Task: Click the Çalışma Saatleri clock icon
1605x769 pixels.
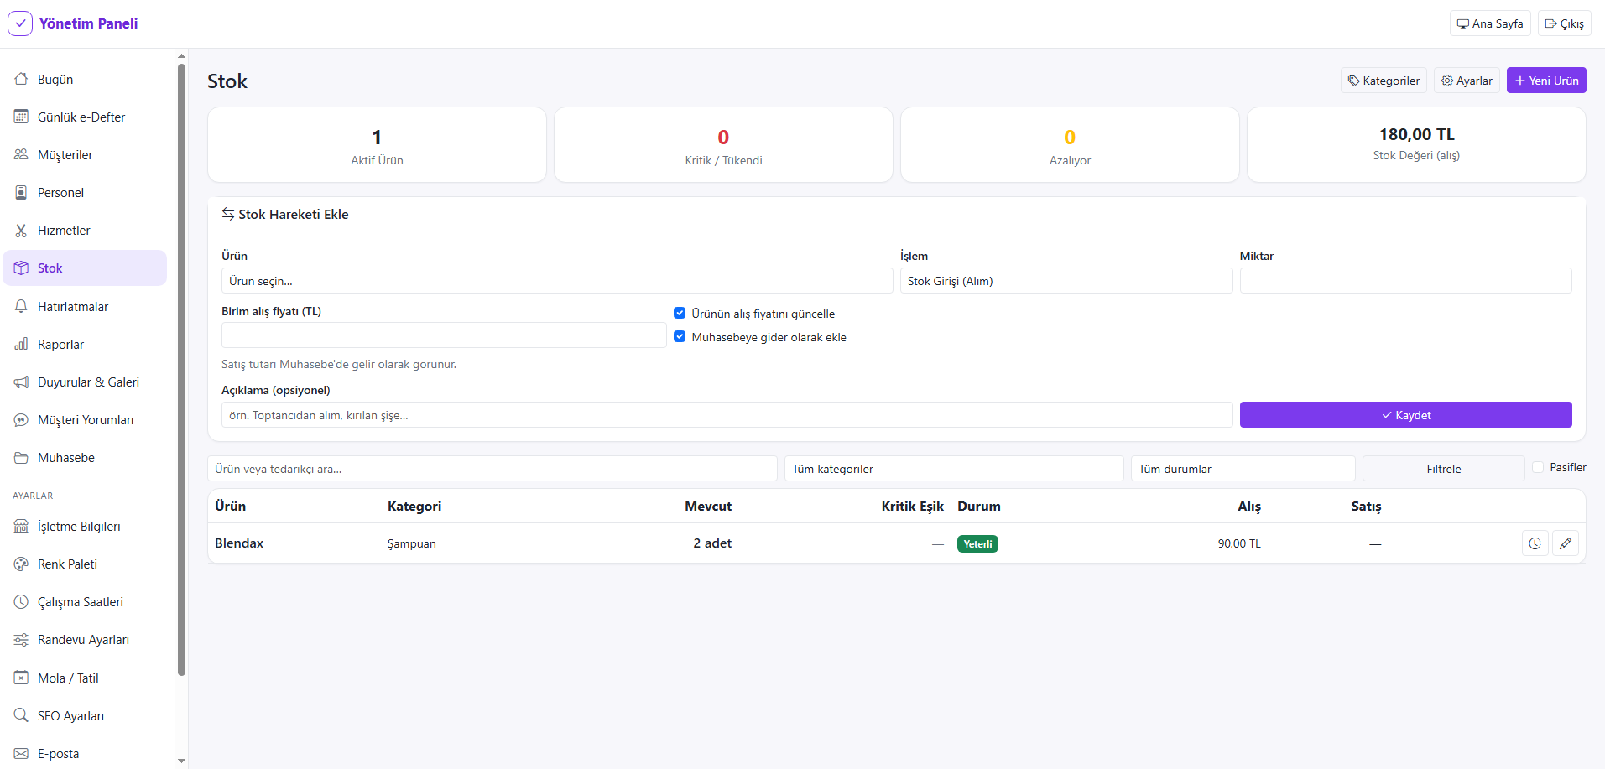Action: [21, 601]
